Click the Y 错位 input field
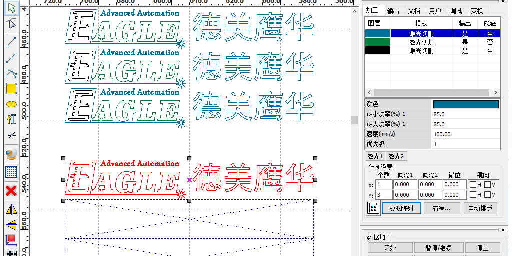512x256 pixels. point(455,195)
